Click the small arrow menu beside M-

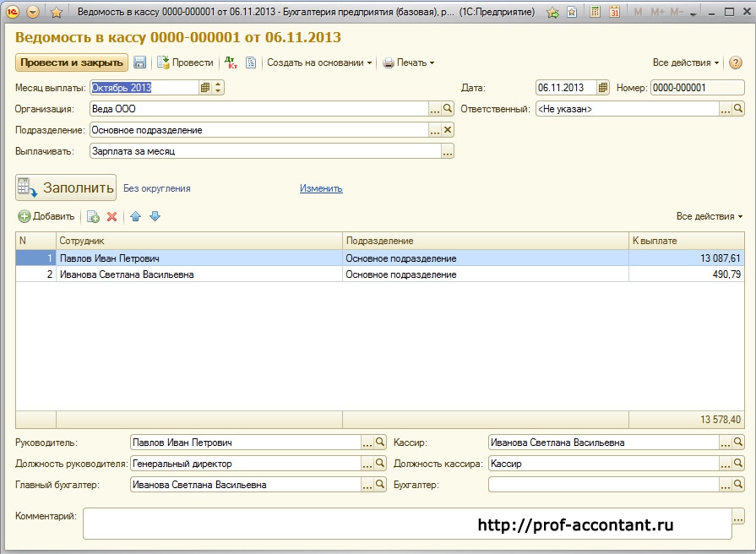[x=693, y=14]
